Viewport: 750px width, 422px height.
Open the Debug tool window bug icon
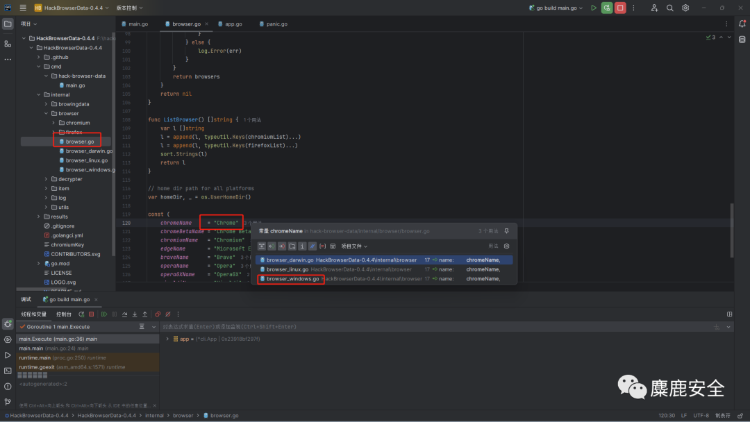8,324
